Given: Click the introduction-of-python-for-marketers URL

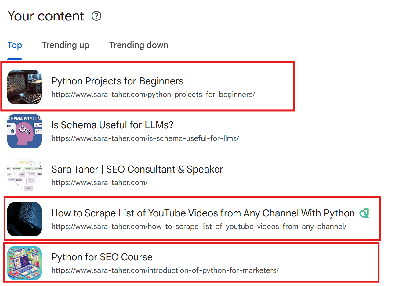Looking at the screenshot, I should pyautogui.click(x=165, y=270).
